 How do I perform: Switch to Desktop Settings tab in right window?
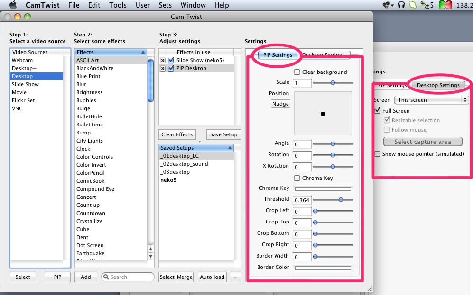tap(438, 85)
